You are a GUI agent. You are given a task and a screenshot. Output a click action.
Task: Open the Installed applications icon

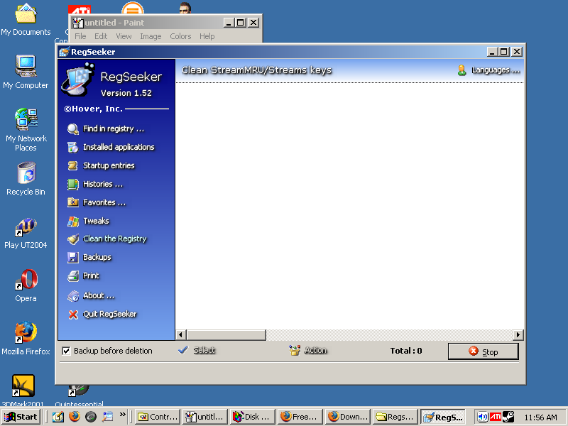[x=72, y=148]
